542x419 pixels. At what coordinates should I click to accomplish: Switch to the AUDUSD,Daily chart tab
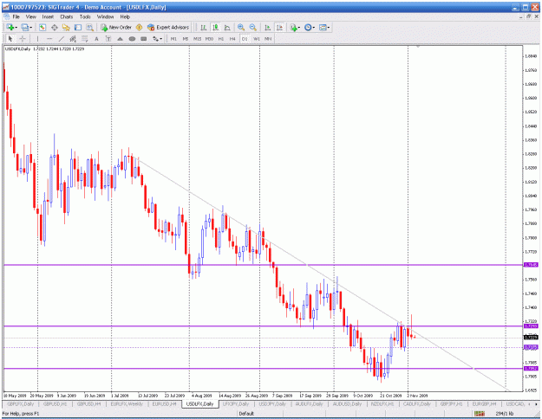click(347, 403)
